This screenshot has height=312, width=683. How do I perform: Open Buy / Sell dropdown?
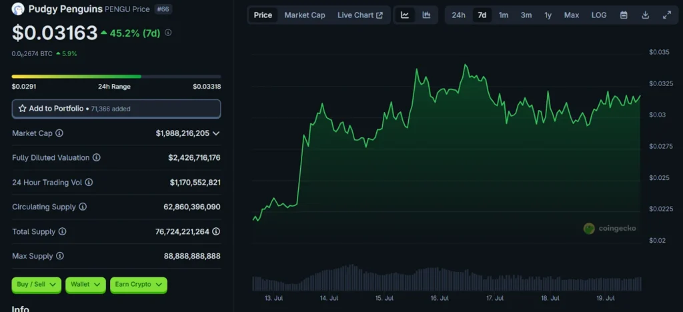point(36,285)
